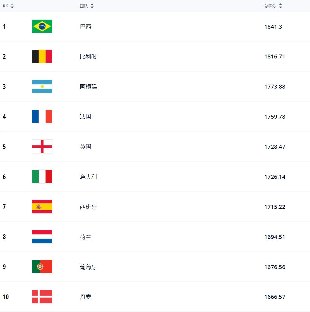
Task: Click the Argentina flag icon
Action: pyautogui.click(x=42, y=87)
